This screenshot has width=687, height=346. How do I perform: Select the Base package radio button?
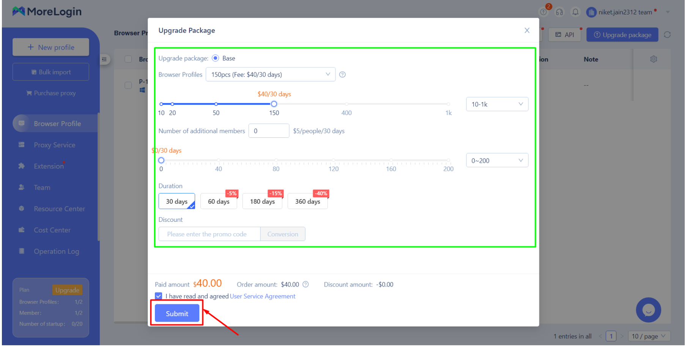(215, 58)
